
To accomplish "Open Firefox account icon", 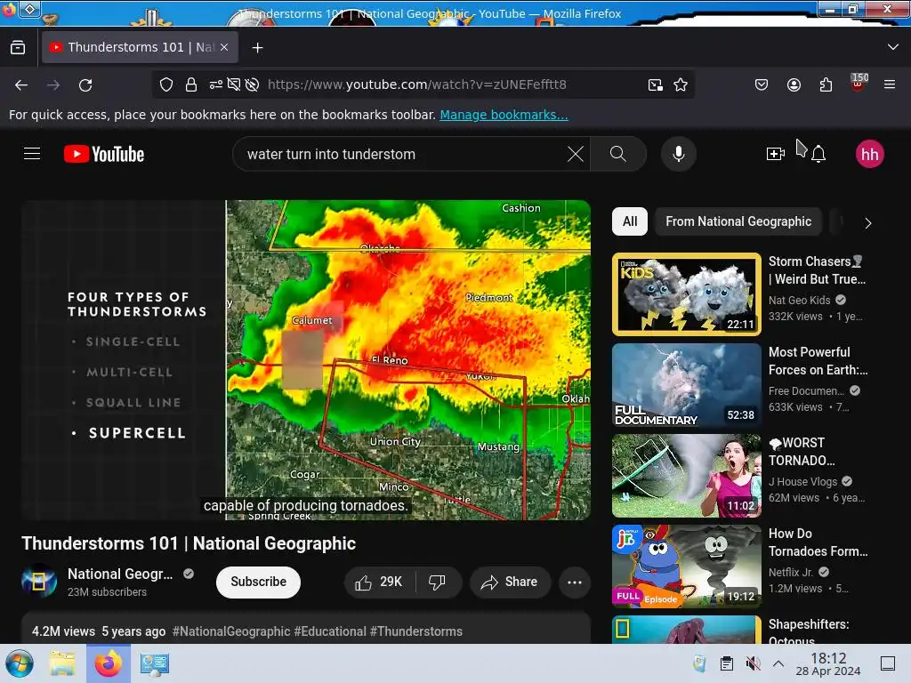I will coord(794,84).
